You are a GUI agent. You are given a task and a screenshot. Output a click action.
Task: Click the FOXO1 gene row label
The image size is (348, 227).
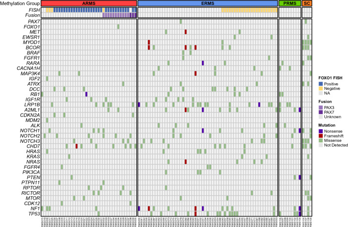pos(32,27)
